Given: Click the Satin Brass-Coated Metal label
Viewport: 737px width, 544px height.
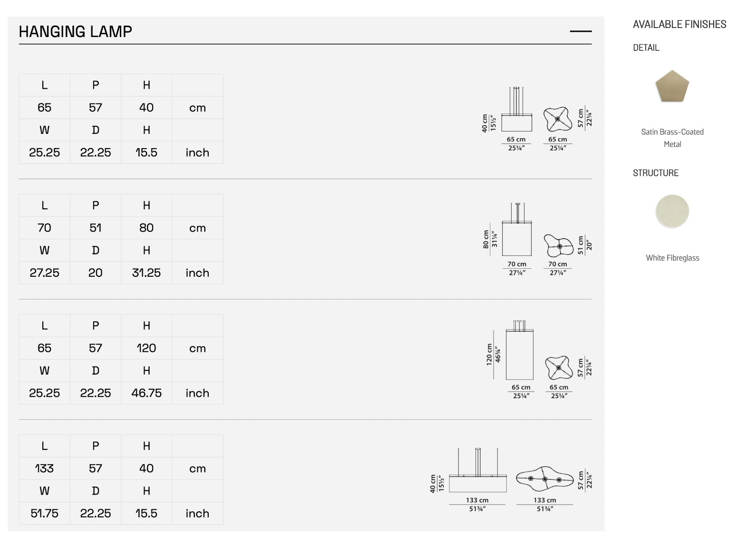Looking at the screenshot, I should 672,138.
